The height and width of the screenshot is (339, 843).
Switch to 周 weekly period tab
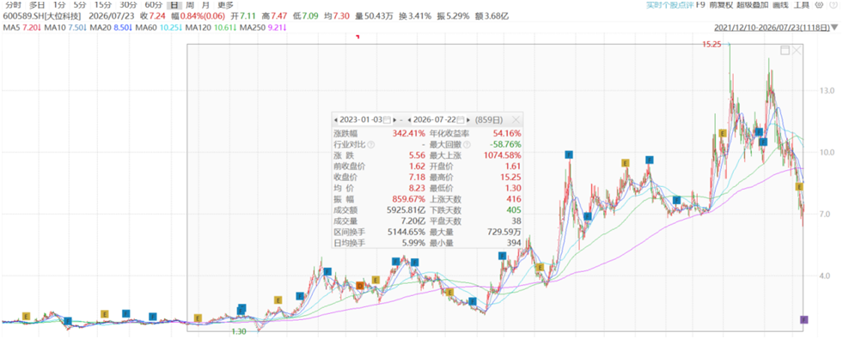coord(190,5)
